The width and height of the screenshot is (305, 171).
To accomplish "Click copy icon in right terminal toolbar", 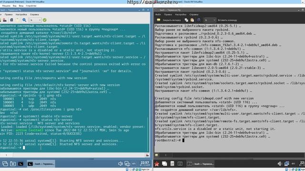I will click(186, 20).
